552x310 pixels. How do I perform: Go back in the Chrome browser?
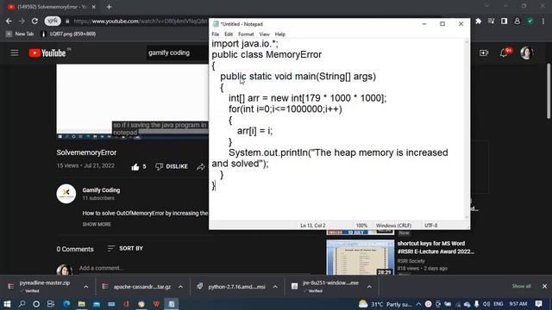click(x=9, y=21)
